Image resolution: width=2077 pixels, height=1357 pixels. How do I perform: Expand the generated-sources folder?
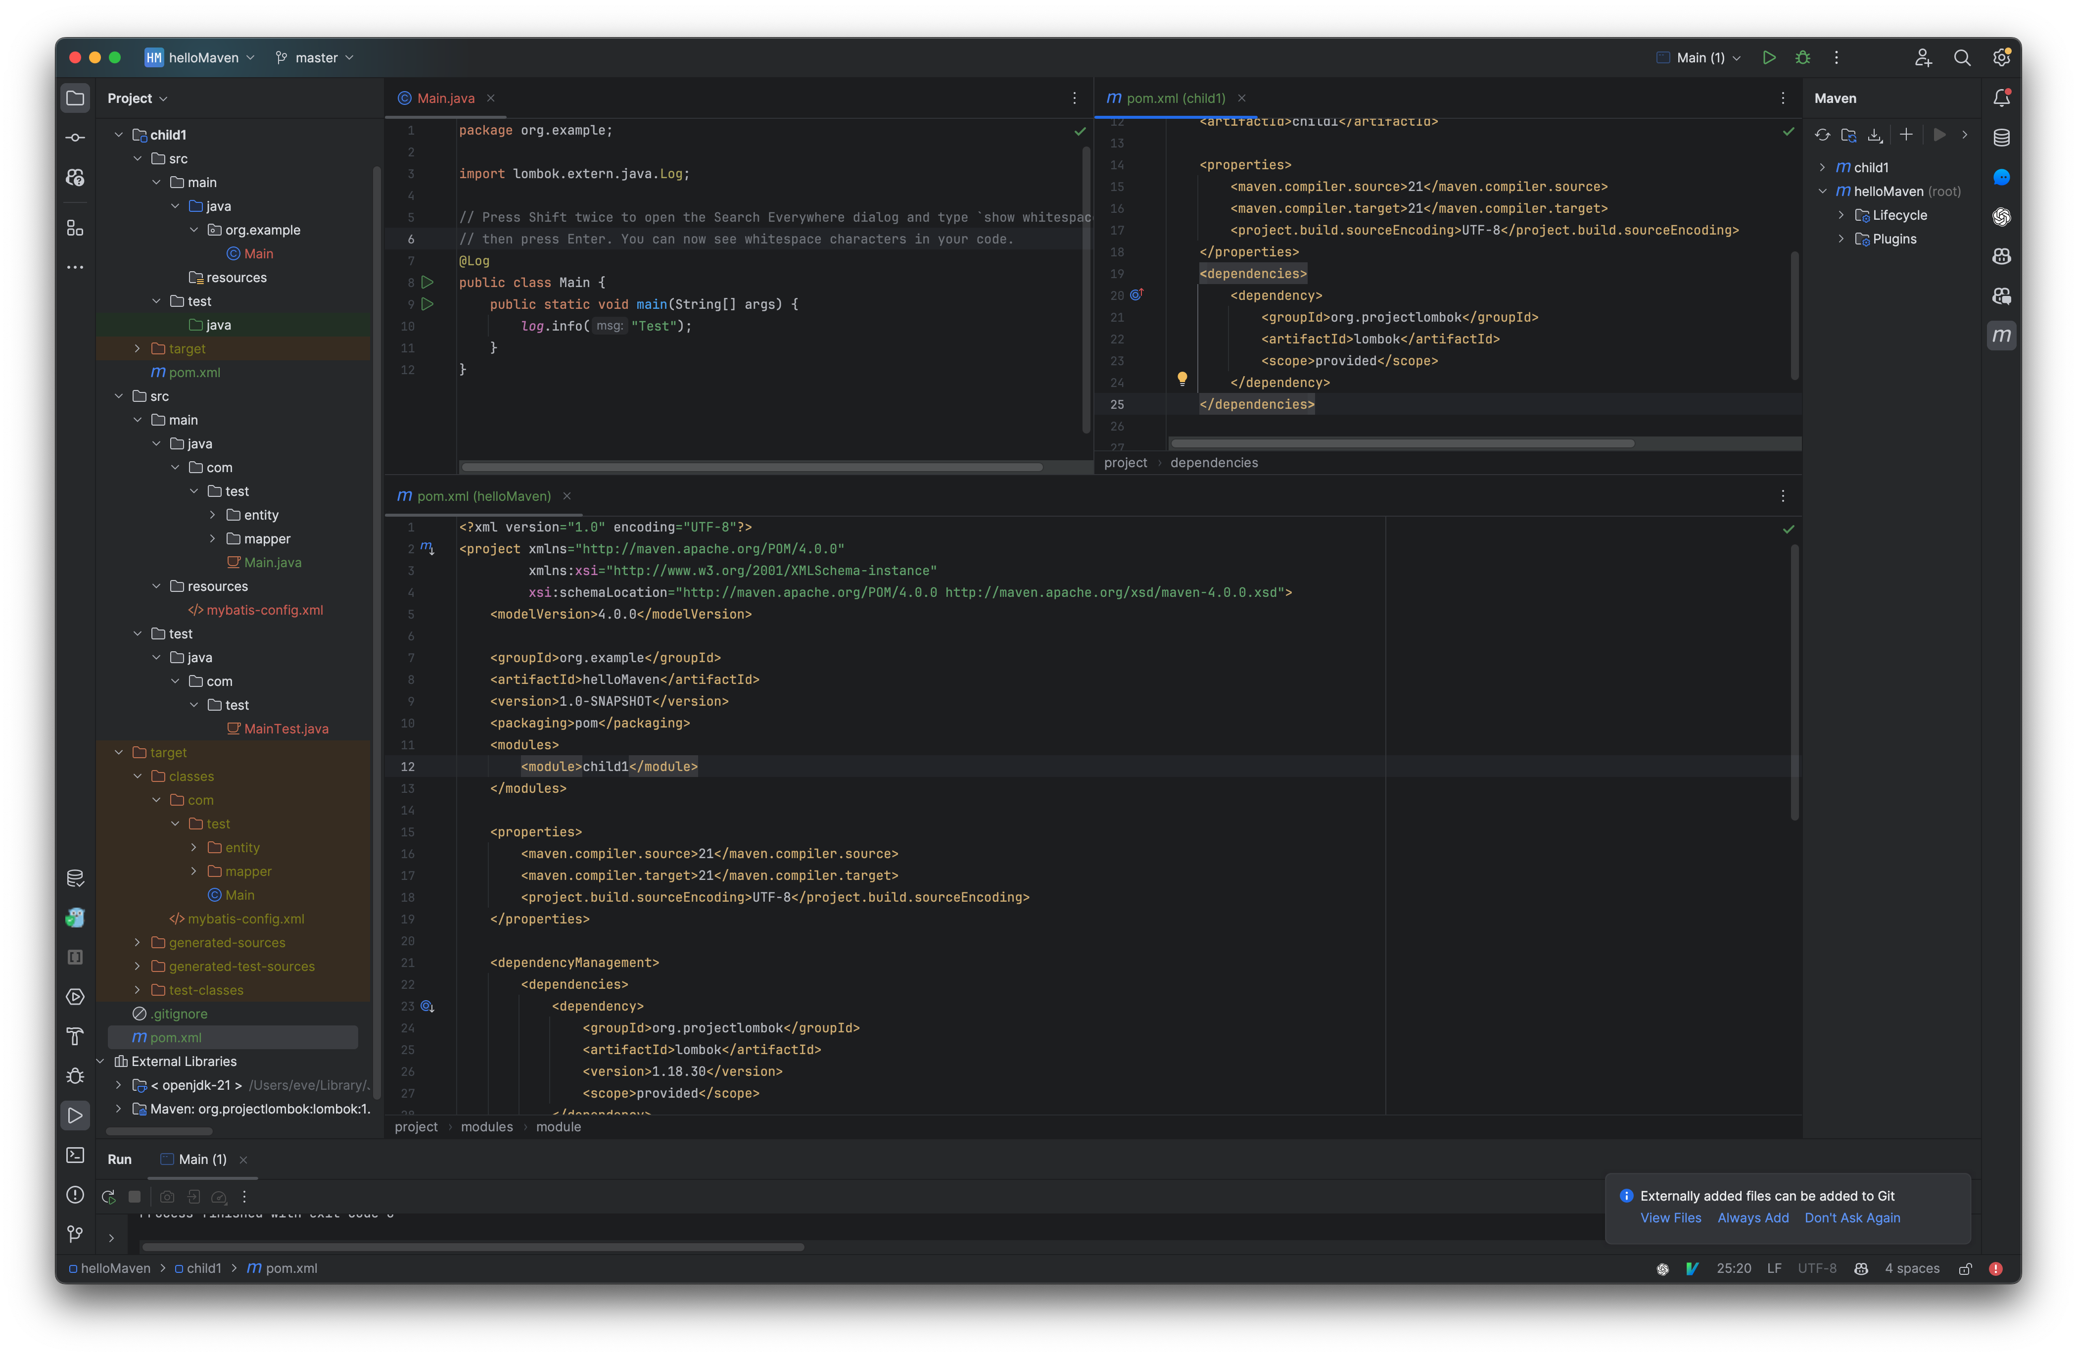pyautogui.click(x=138, y=942)
